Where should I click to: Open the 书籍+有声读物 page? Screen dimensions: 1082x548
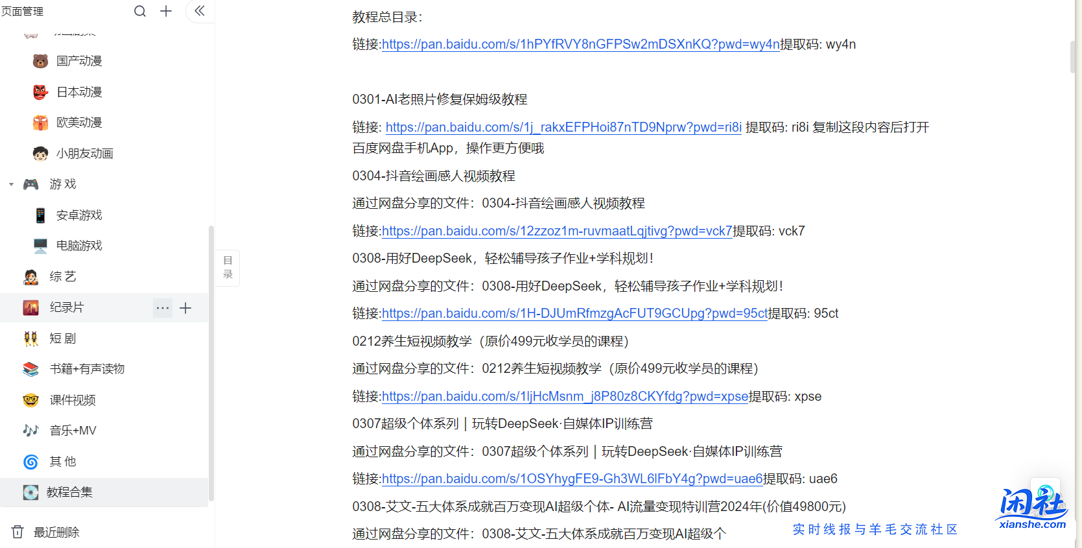87,369
